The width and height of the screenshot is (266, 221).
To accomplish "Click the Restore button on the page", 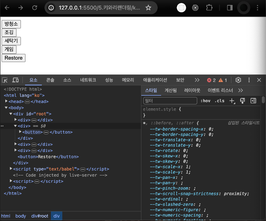I will 14,58.
